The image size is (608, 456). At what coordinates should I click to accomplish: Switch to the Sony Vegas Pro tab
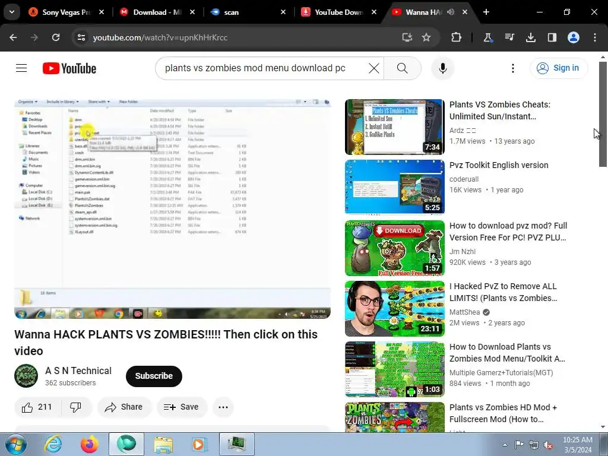66,12
